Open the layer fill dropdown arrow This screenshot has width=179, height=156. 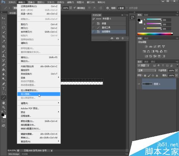point(176,76)
